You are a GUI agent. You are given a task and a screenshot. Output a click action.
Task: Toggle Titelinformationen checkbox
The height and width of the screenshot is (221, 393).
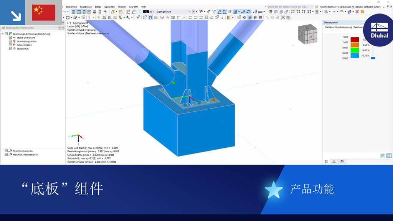pyautogui.click(x=6, y=151)
